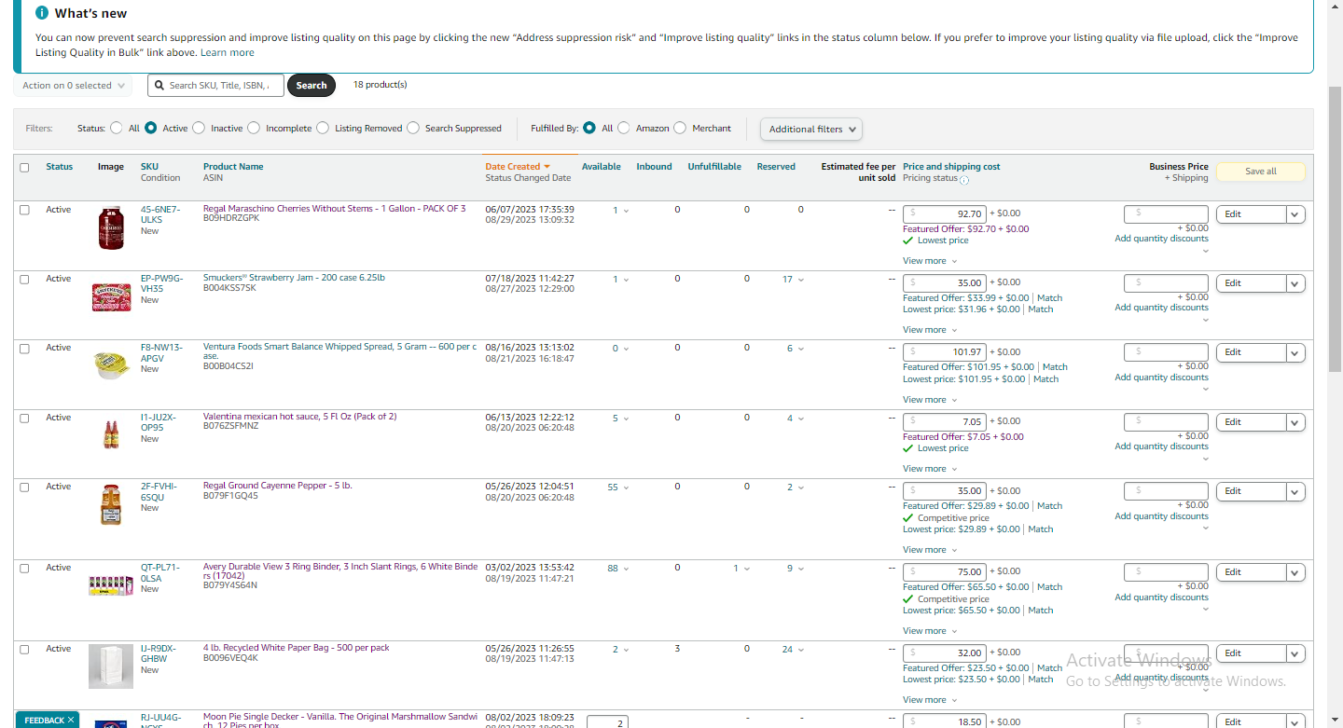Expand 'View more' for the Maraschino Cherries row

coord(929,261)
